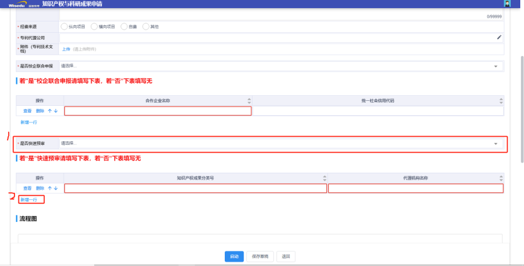Add a row with 新增一行 under 知识产权成果分类号 table
The height and width of the screenshot is (266, 524).
[x=28, y=200]
